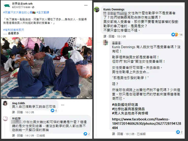Viewport: 188px width, 141px height.
Task: Expand the post with 查看更多
Action: [13, 33]
